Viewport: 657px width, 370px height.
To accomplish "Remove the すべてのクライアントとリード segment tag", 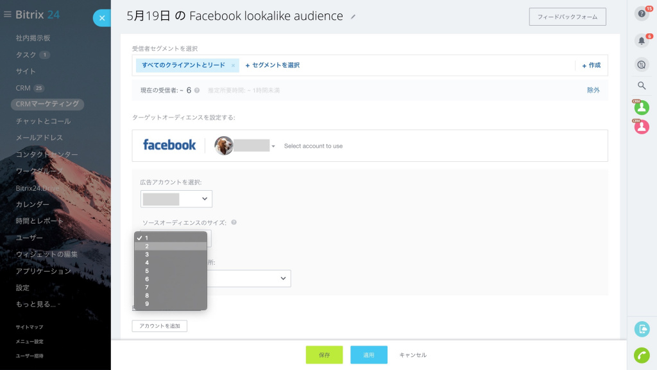I will pyautogui.click(x=233, y=66).
